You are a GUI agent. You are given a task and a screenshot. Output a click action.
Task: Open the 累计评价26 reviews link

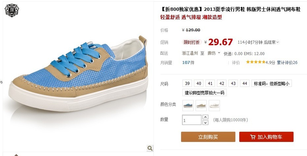coord(287,62)
